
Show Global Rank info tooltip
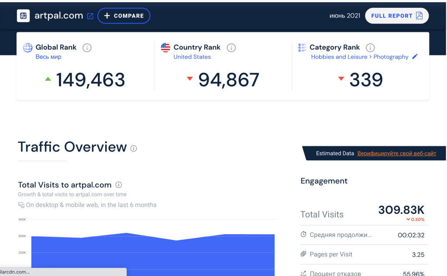coord(87,48)
